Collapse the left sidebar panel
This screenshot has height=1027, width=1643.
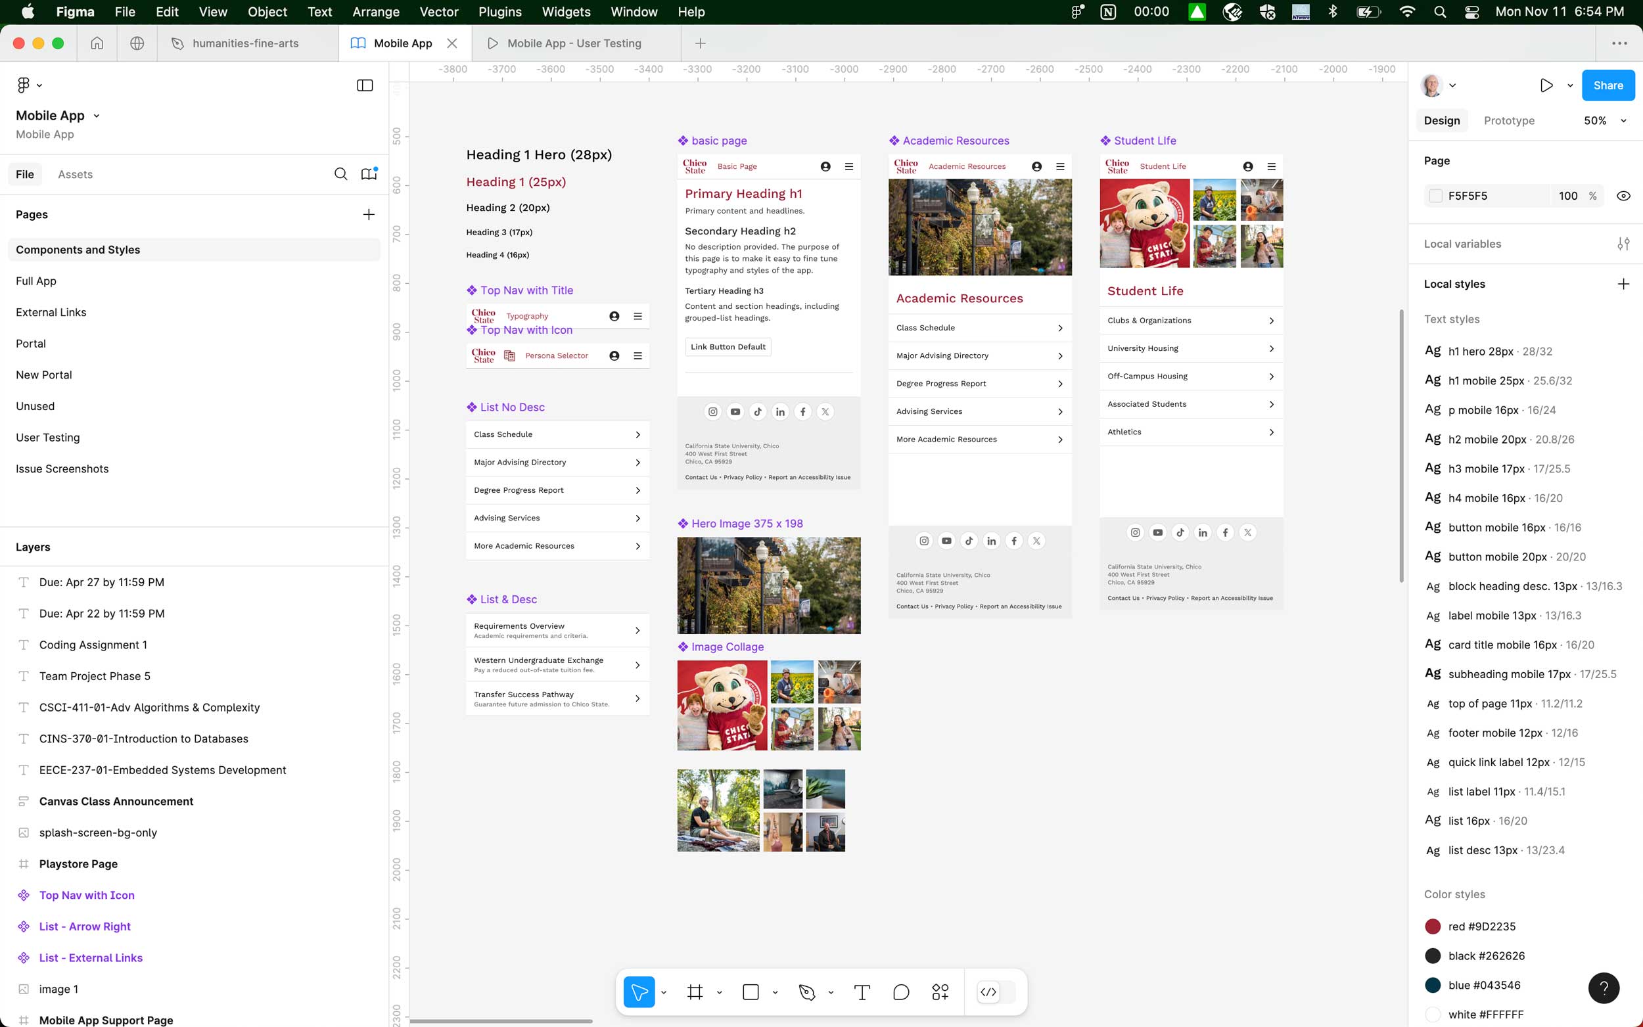tap(364, 85)
